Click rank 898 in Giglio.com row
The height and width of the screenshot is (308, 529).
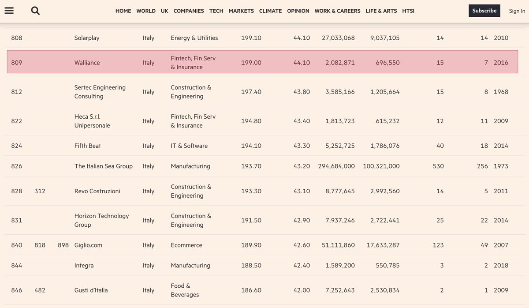[63, 245]
